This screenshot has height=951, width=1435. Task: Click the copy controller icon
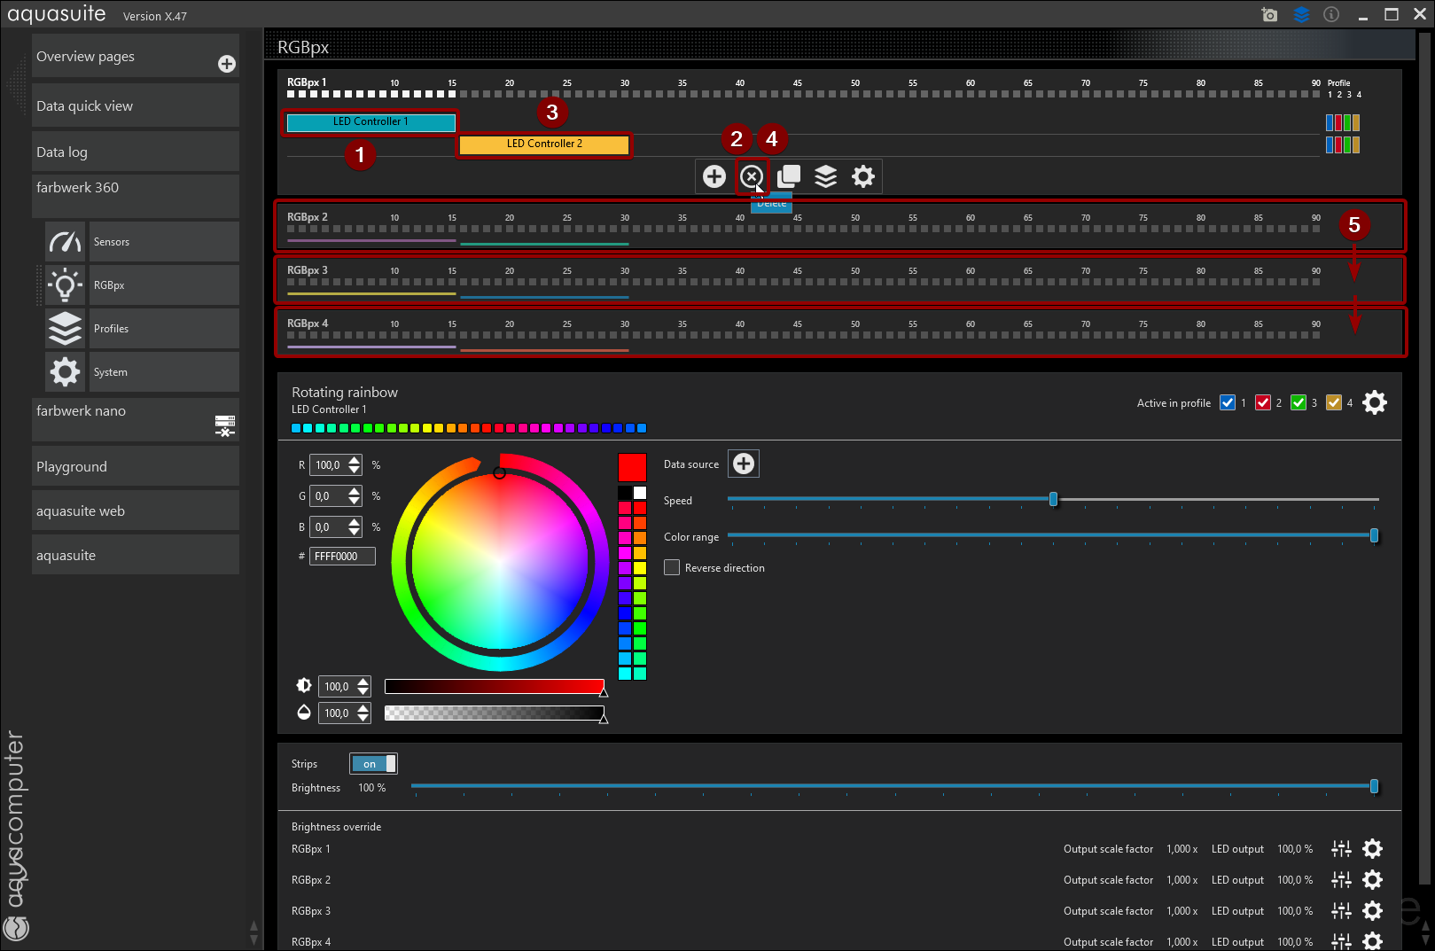pyautogui.click(x=788, y=176)
